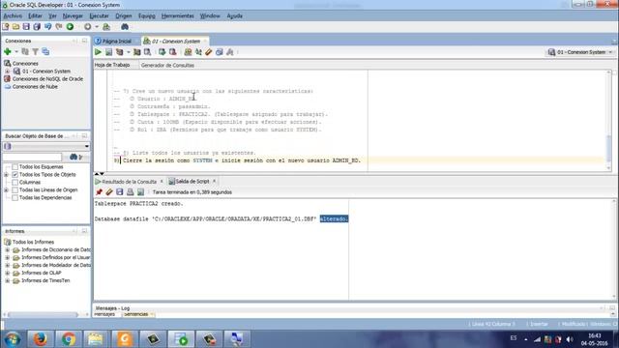Expand Informes de Diccionario de Datos
Viewport: 619px width, 348px height.
7,249
